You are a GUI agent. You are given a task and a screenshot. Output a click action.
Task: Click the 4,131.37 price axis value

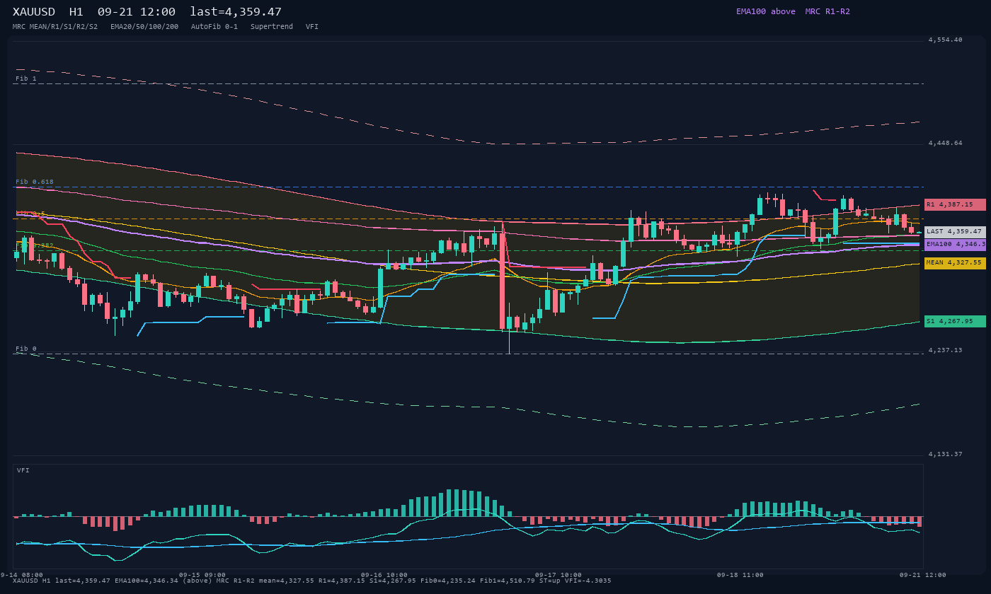coord(946,454)
